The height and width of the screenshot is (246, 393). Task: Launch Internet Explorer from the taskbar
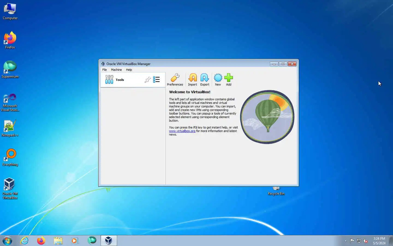tap(25, 241)
